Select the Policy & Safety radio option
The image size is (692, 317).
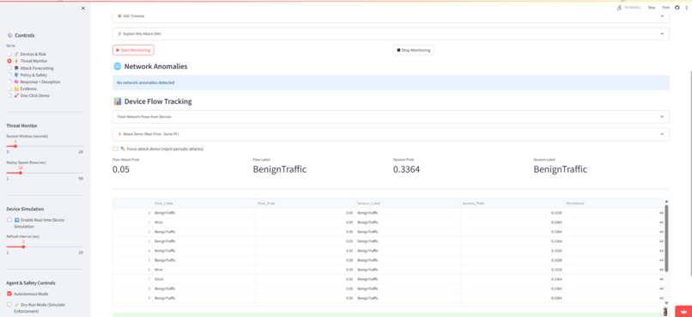point(9,75)
